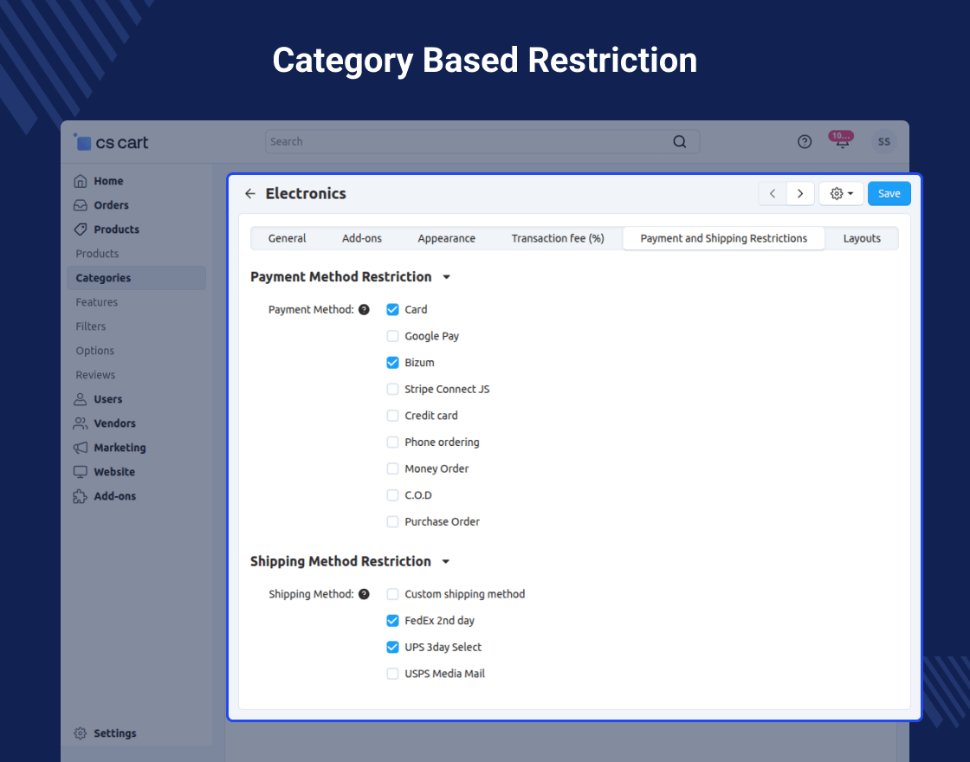Uncheck the Bizum payment method
This screenshot has height=762, width=970.
coord(392,363)
